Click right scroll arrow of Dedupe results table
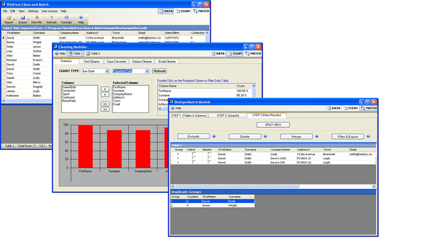 374,186
